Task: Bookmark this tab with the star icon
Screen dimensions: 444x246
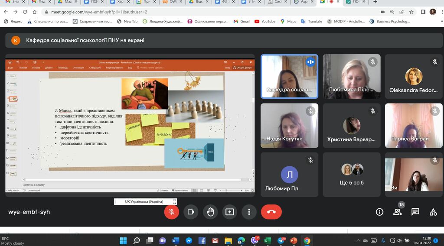Action: click(x=411, y=12)
